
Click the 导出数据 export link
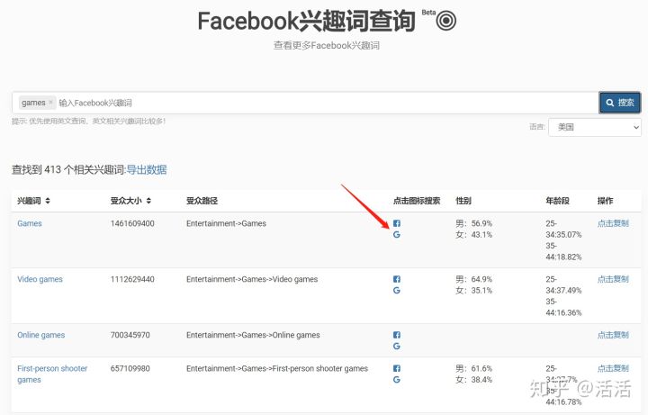click(147, 169)
